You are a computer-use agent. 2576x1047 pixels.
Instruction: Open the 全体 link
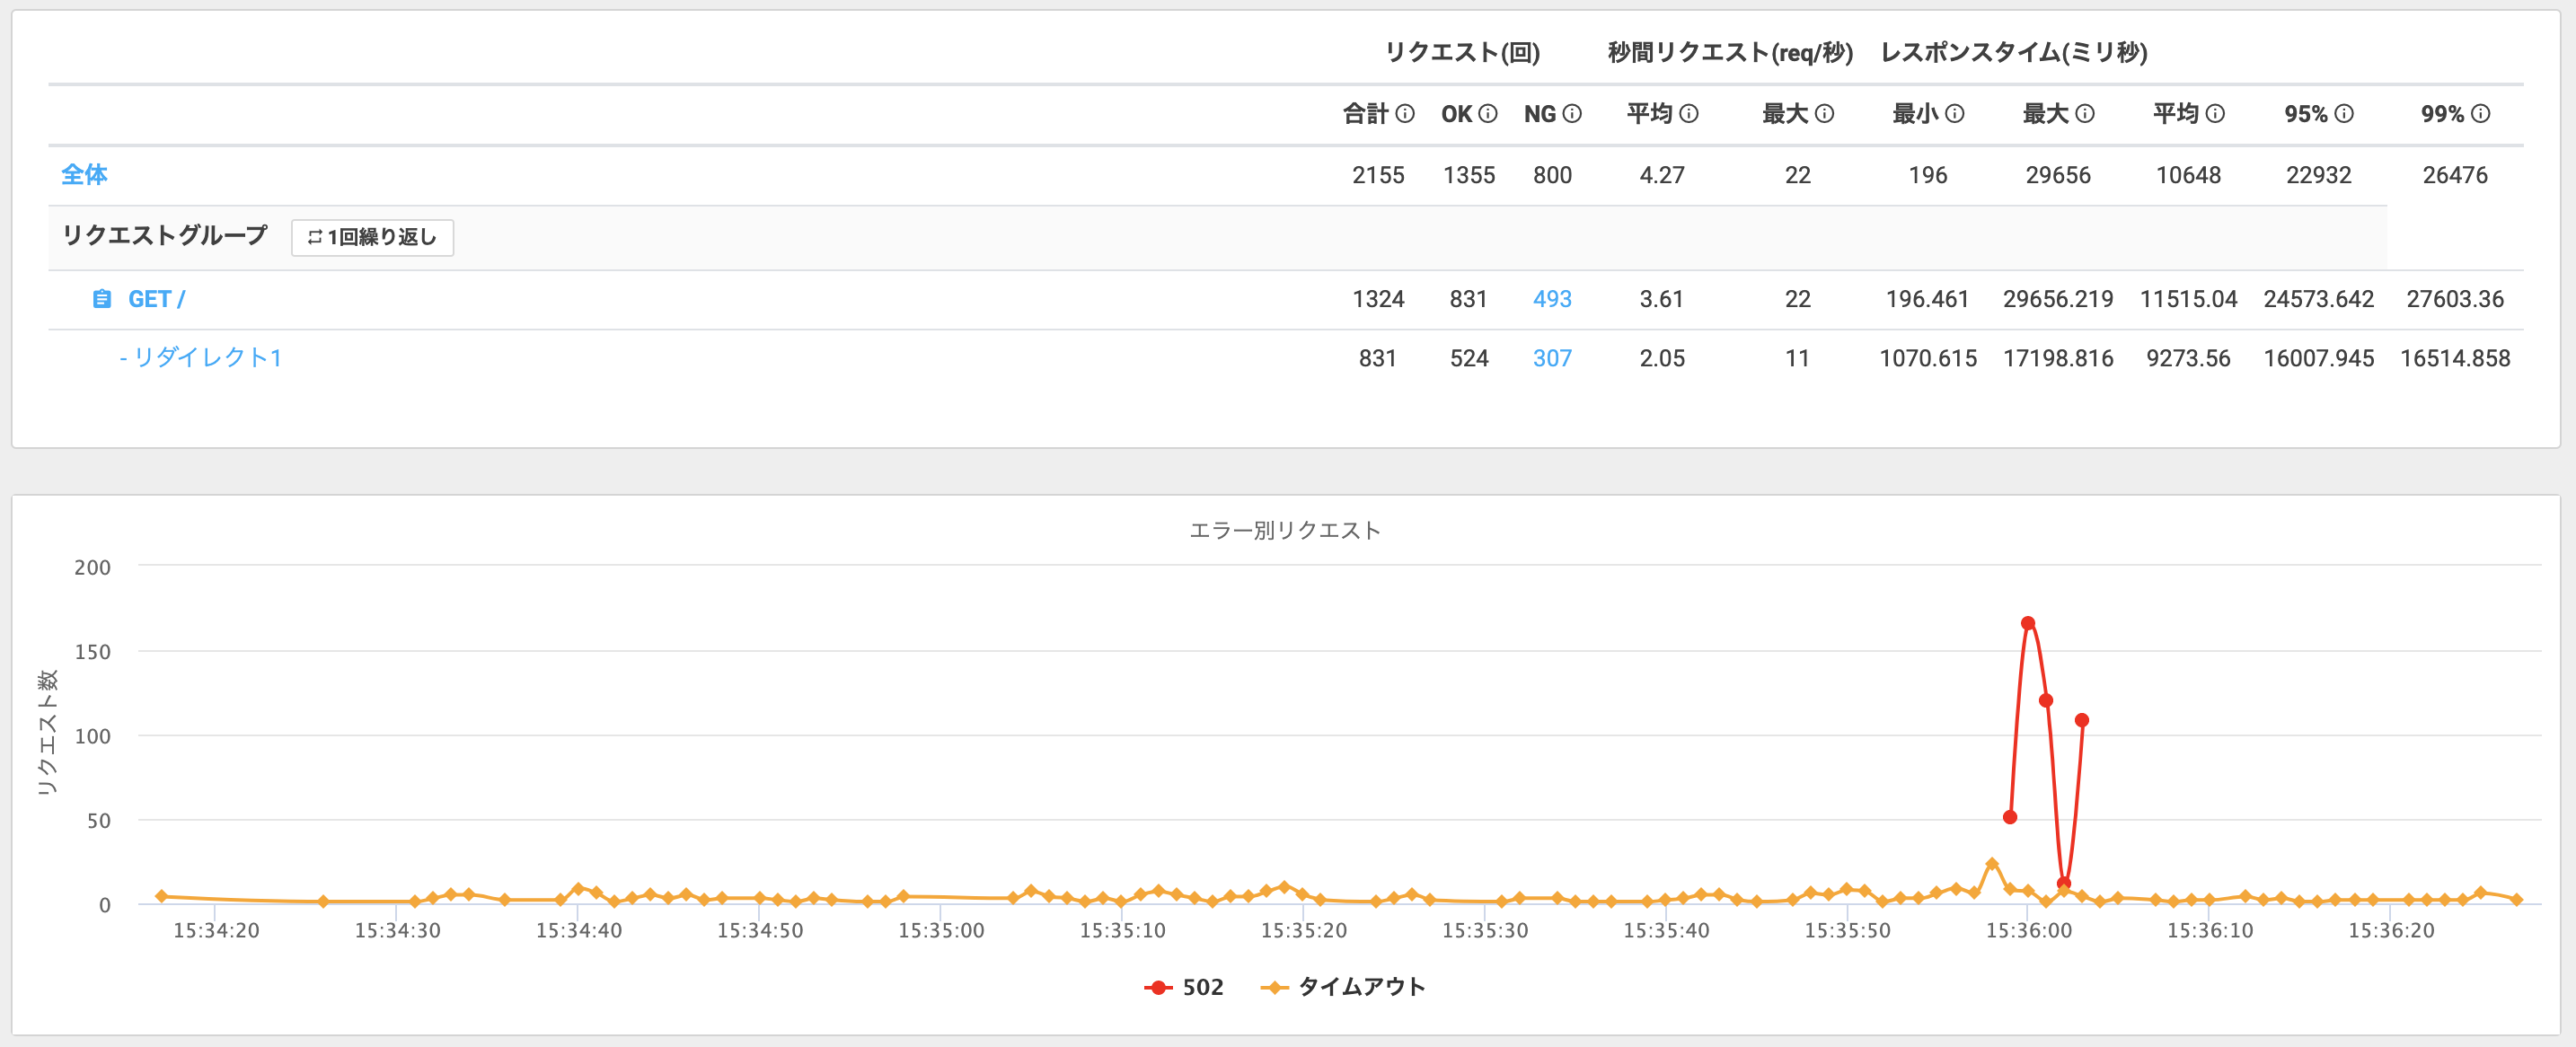84,175
